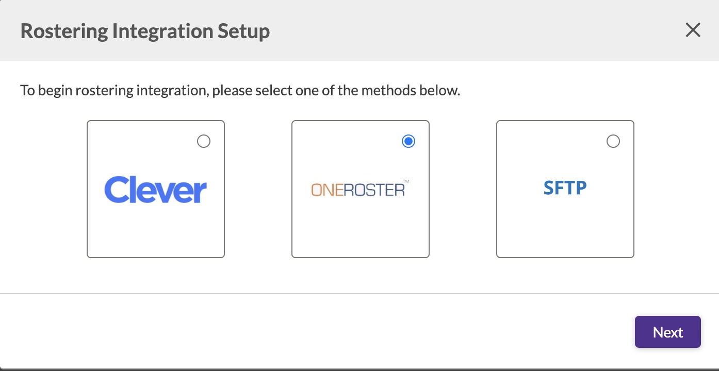Click the Clever logo
The height and width of the screenshot is (371, 719).
point(155,190)
